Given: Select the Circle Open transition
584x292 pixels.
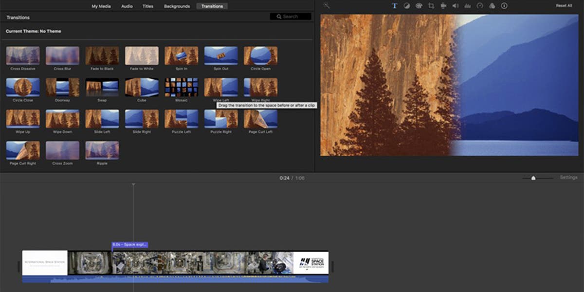Looking at the screenshot, I should 261,58.
